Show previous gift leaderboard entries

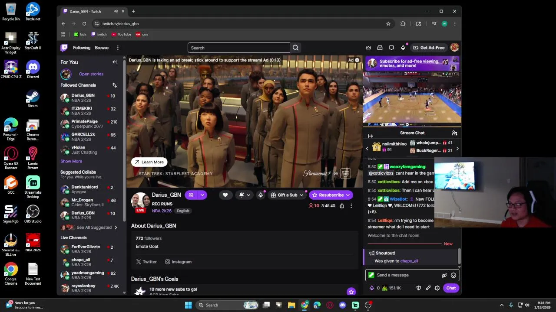point(367,149)
